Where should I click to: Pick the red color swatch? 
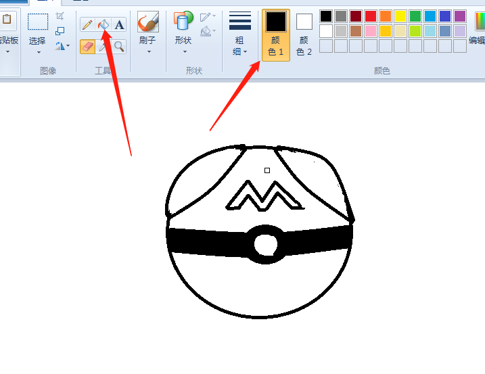pos(371,16)
